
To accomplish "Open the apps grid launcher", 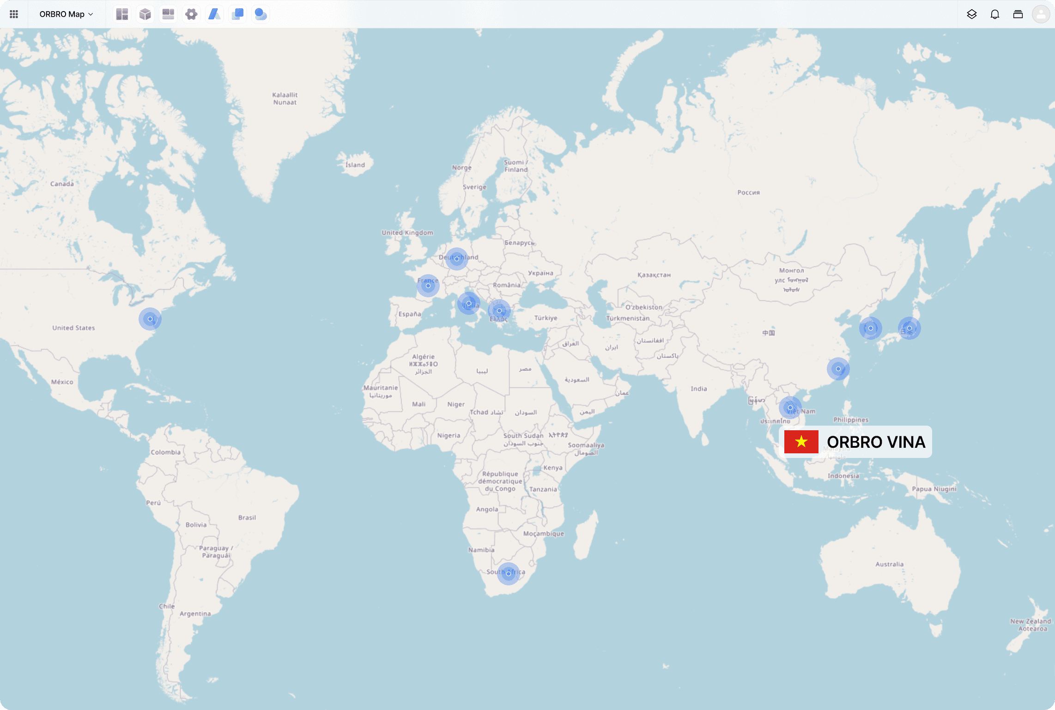I will 14,14.
